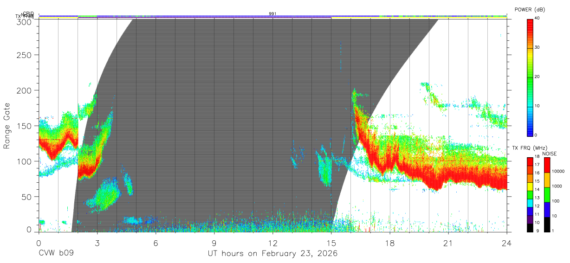Select the blue NOISE swatch between 10 and 100

click(x=547, y=210)
